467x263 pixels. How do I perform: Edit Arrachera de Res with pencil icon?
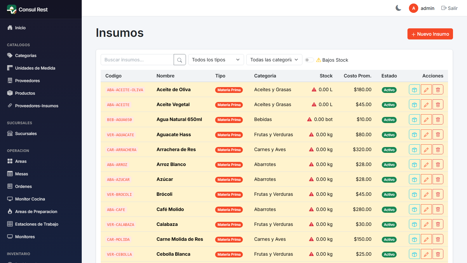click(426, 150)
